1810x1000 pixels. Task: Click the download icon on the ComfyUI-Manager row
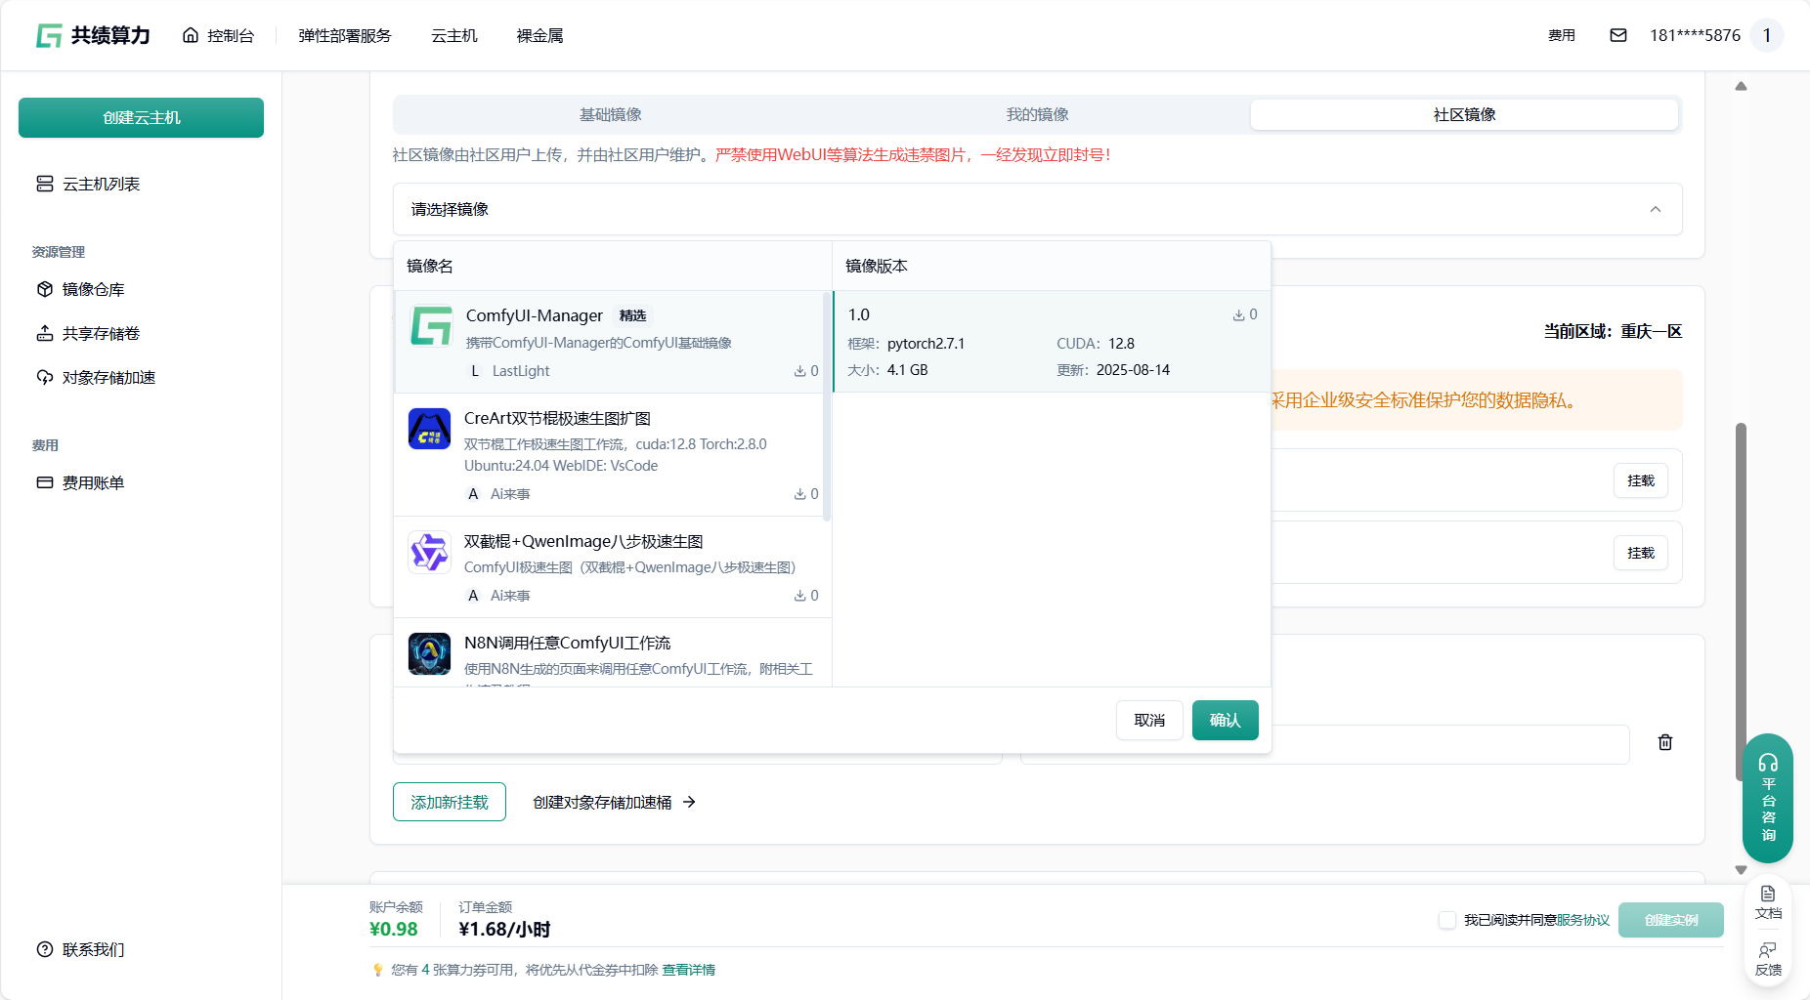pos(799,371)
